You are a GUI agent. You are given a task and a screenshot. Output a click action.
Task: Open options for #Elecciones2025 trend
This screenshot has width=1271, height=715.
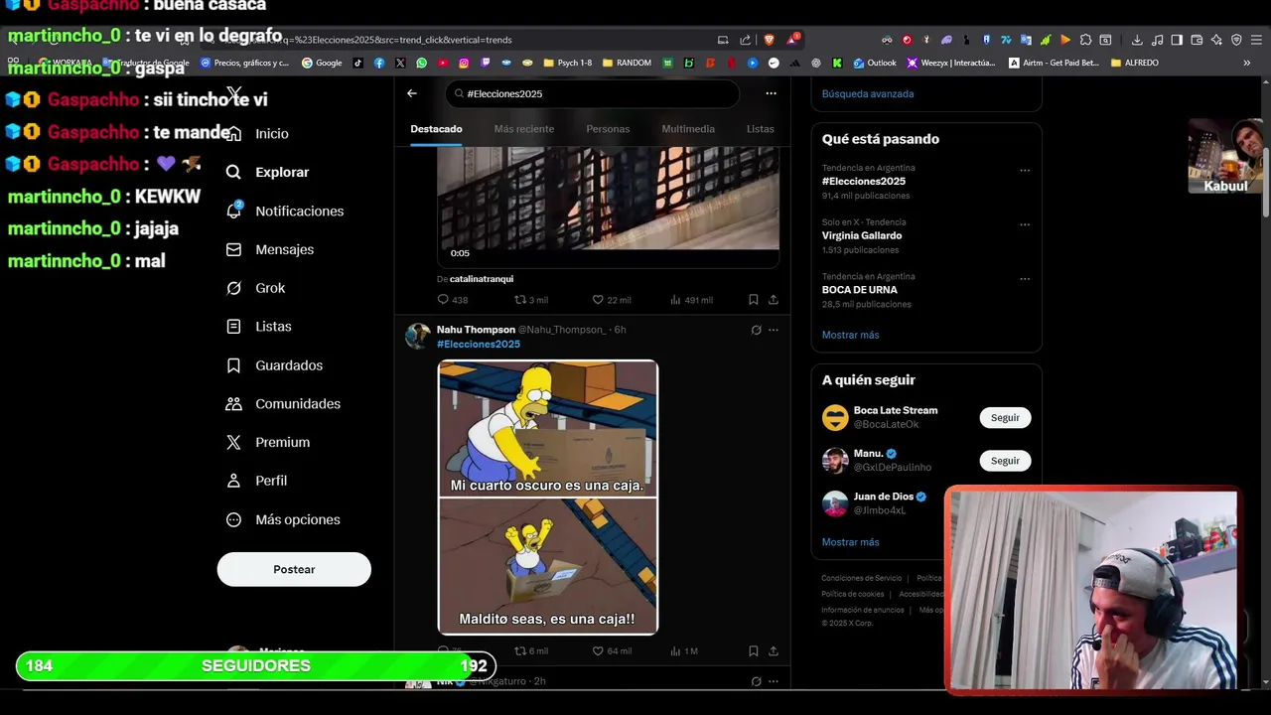[1025, 170]
